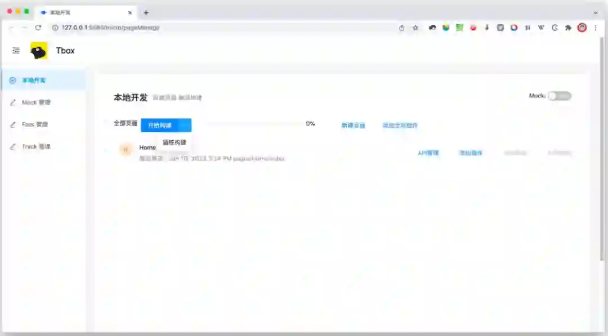This screenshot has width=608, height=336.
Task: Click the dark pin-shaped extension icon
Action: pos(486,28)
